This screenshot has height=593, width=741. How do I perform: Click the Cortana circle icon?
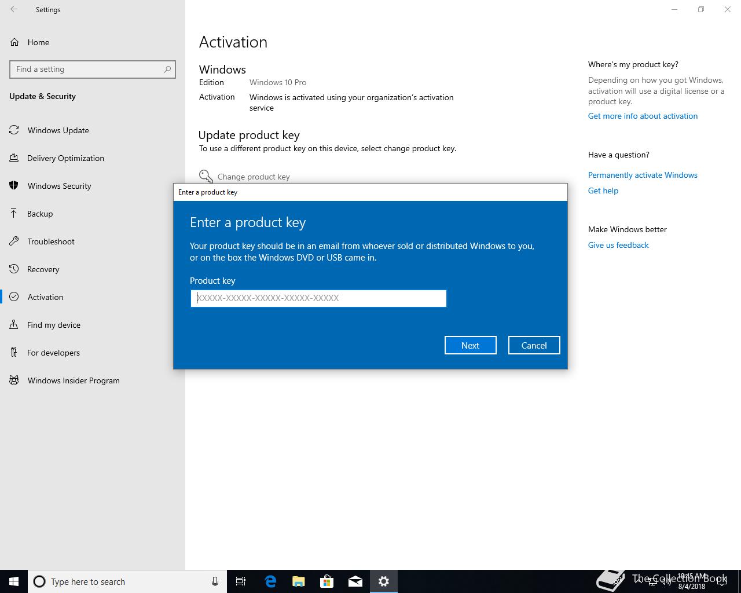tap(39, 581)
